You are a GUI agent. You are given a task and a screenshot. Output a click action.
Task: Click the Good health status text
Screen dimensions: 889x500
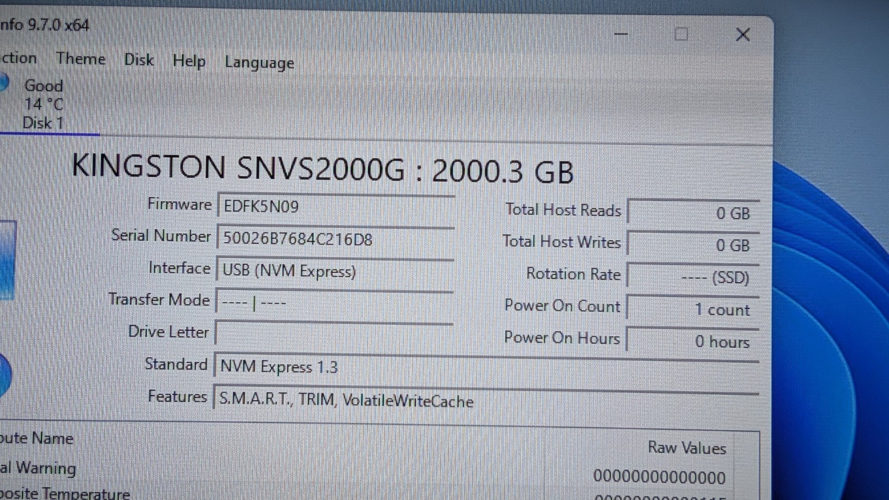(43, 86)
